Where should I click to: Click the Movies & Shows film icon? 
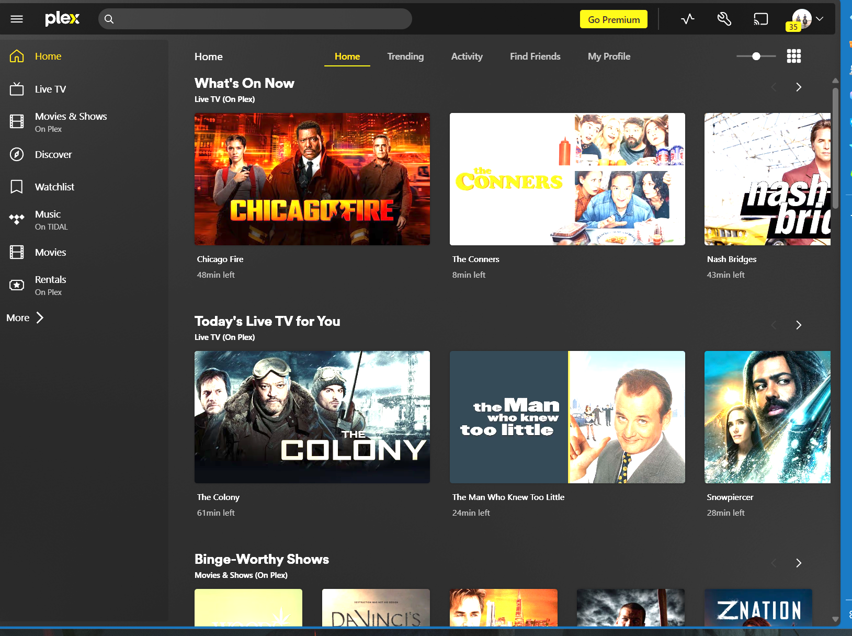[x=17, y=121]
